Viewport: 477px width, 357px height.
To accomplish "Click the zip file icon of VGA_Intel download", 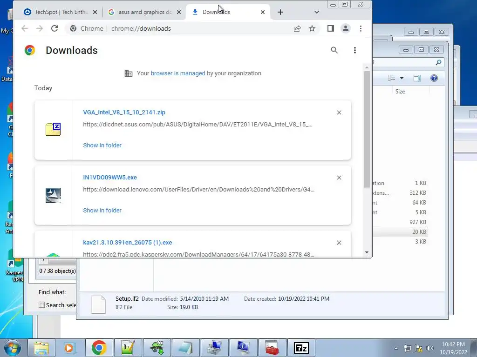I will pyautogui.click(x=53, y=129).
